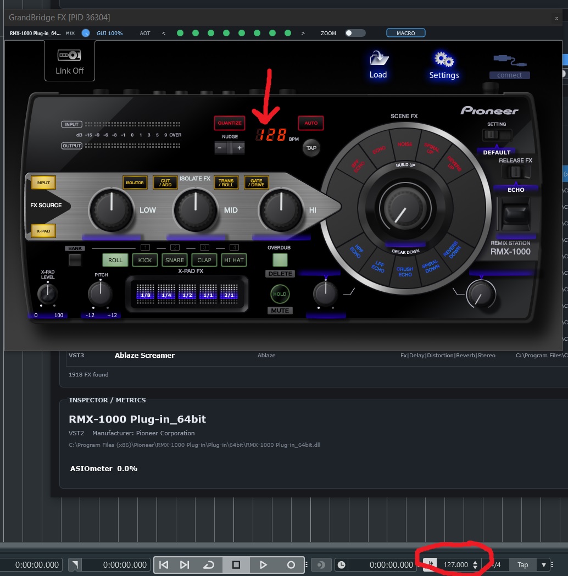Click the previous AOT arrow
Image resolution: width=568 pixels, height=576 pixels.
point(163,33)
